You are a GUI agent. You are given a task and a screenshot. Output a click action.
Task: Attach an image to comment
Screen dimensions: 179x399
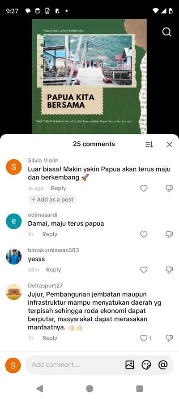[130, 365]
